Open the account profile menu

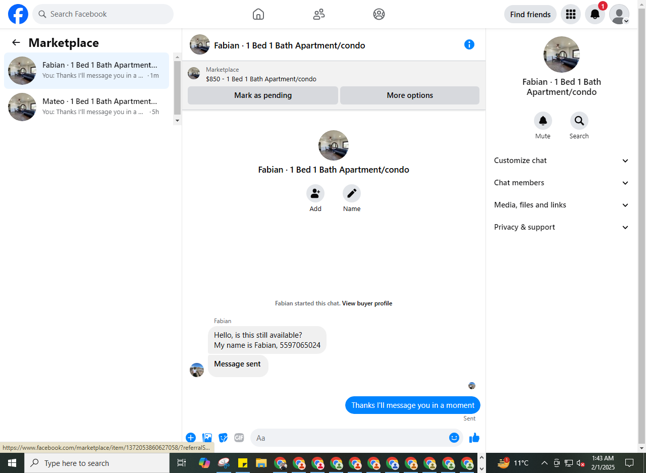coord(619,14)
